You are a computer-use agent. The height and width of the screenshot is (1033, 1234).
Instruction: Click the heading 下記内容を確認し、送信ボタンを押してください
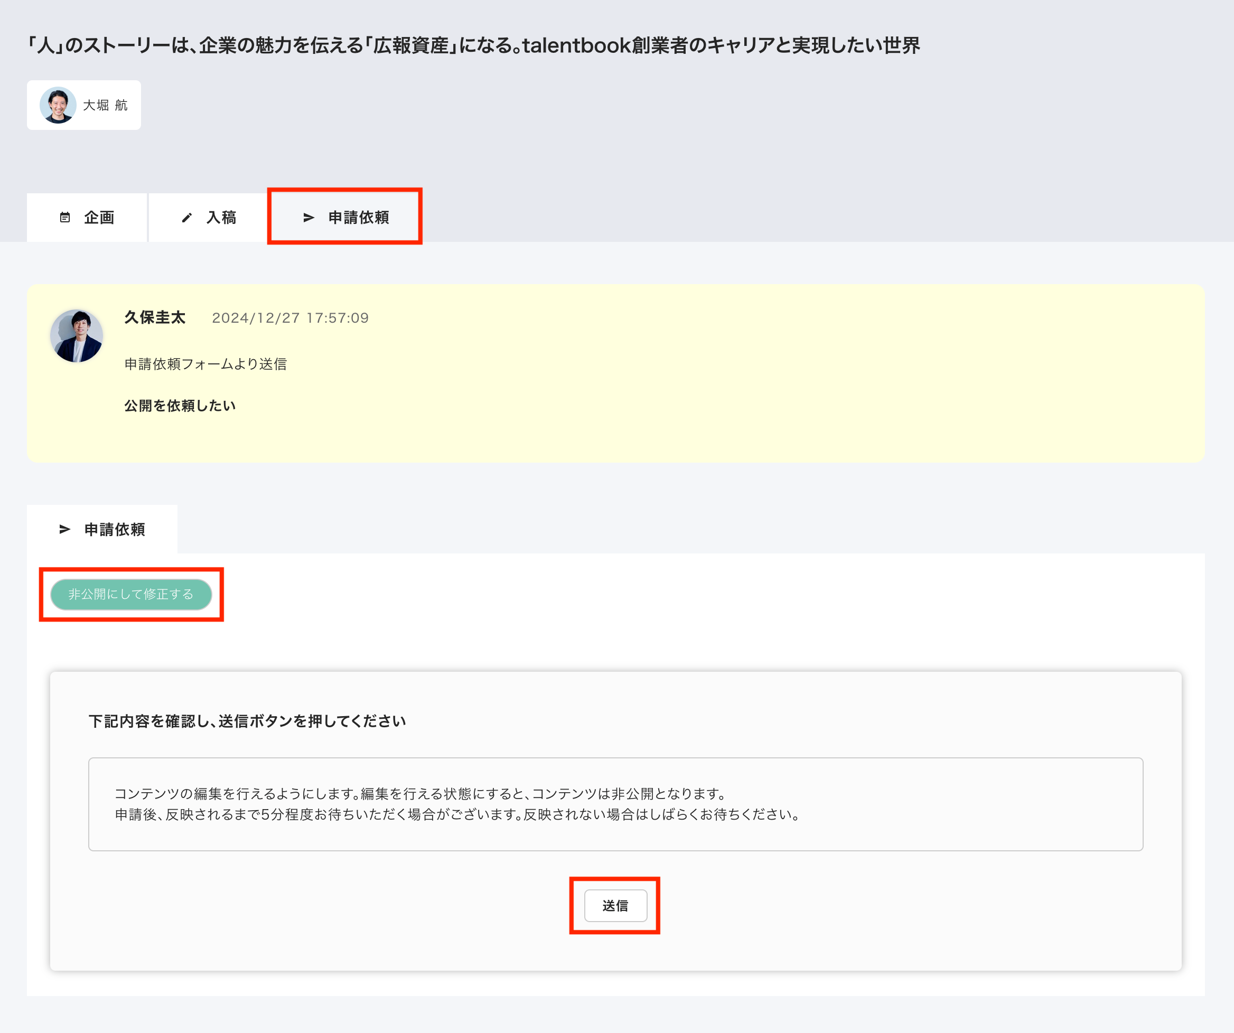[247, 721]
